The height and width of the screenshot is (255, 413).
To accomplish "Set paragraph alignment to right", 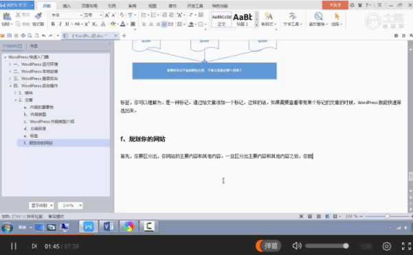I will pos(158,24).
